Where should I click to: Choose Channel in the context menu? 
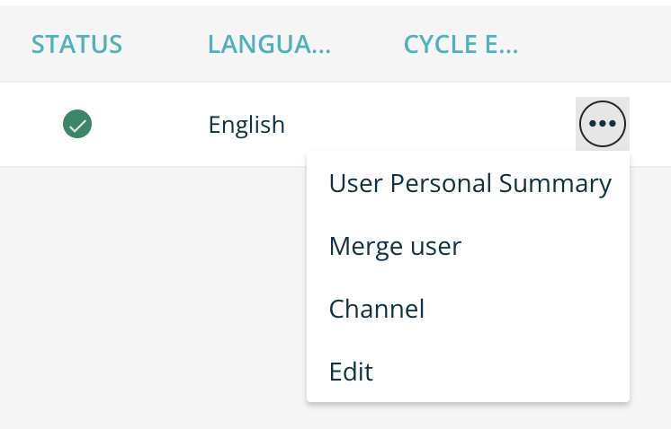click(376, 309)
